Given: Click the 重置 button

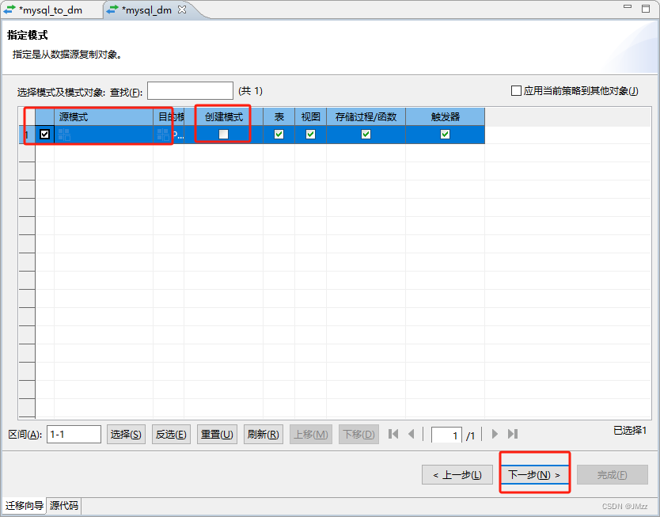Looking at the screenshot, I should point(217,434).
